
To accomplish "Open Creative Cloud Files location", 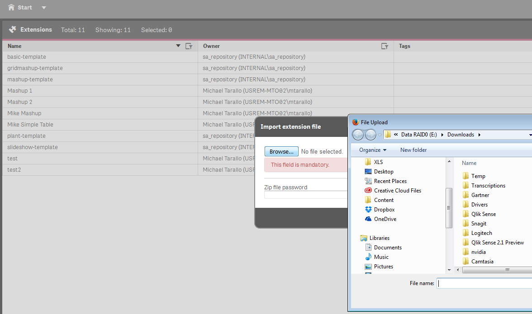I will pyautogui.click(x=393, y=190).
